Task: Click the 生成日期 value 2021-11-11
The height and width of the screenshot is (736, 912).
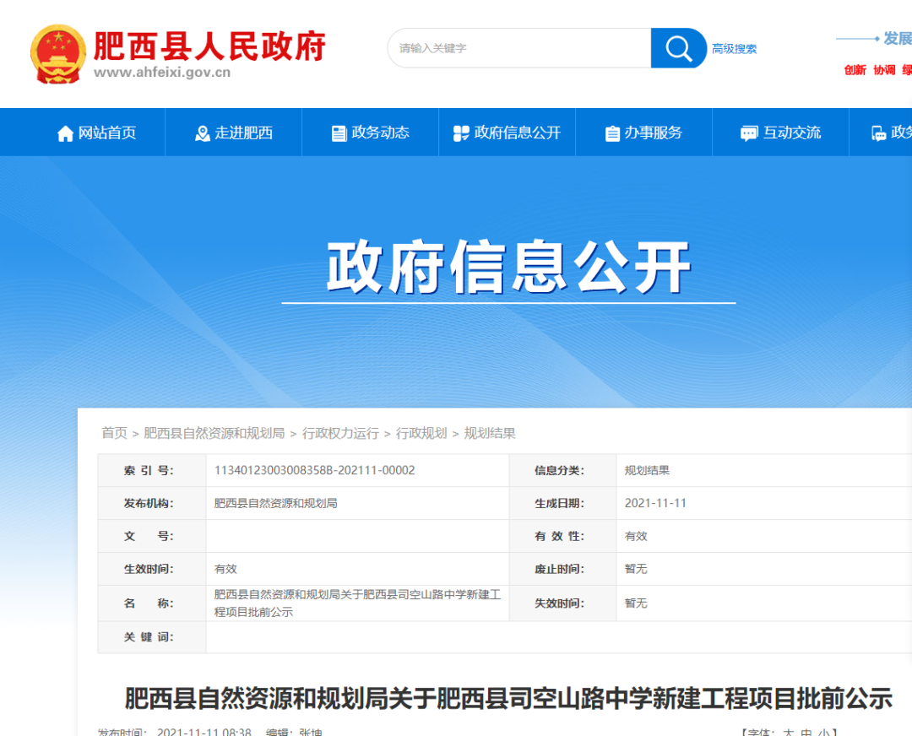Action: coord(655,503)
